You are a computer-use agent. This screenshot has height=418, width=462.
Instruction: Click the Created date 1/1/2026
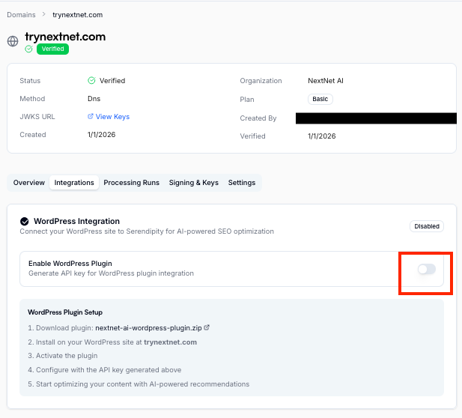(x=101, y=135)
